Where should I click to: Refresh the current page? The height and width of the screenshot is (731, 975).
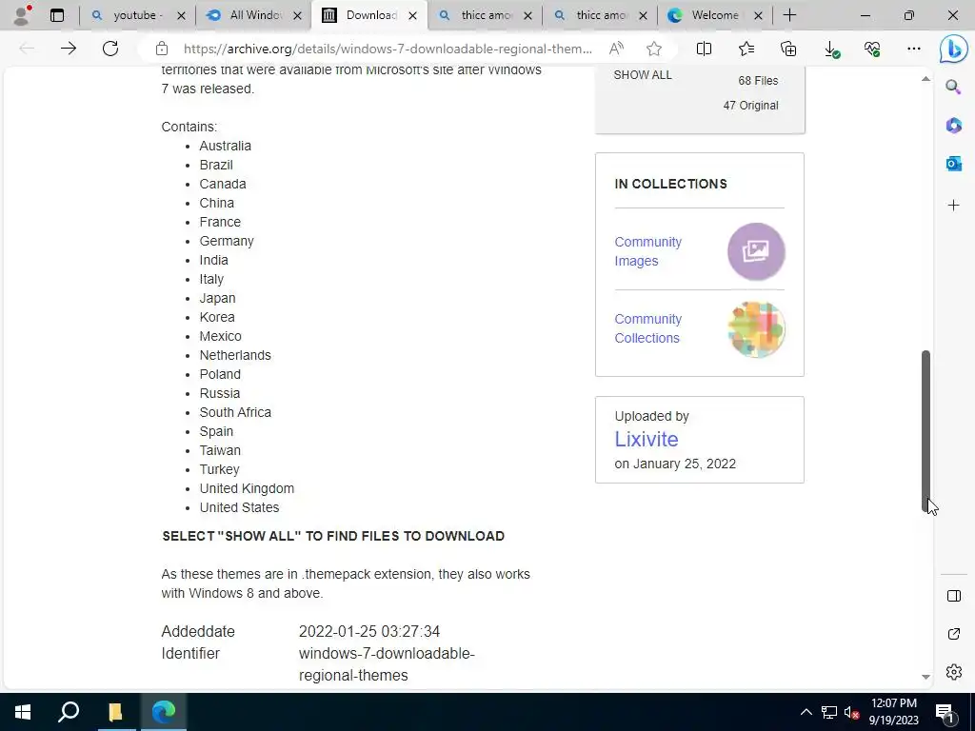click(110, 49)
